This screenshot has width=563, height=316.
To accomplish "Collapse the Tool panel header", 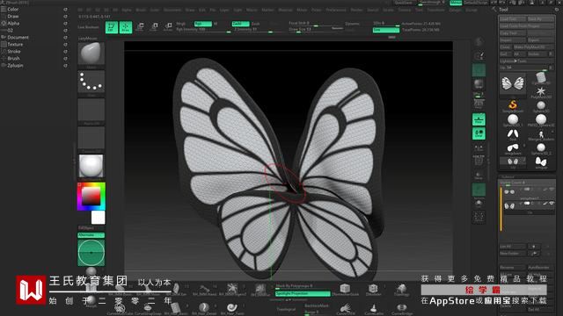I will pos(503,10).
